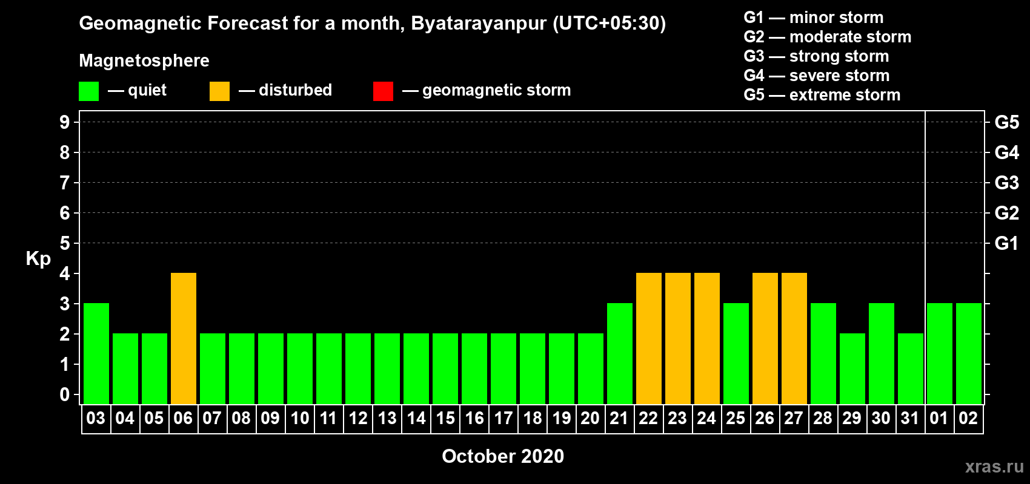Screen dimensions: 1030x484
Task: Click date label 22 on the axis
Action: tap(648, 418)
